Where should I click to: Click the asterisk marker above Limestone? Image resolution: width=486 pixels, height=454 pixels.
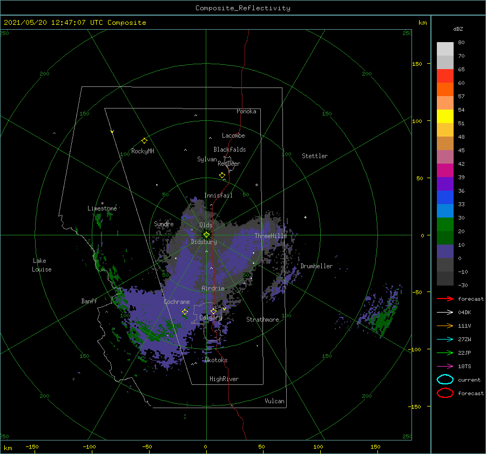click(102, 204)
